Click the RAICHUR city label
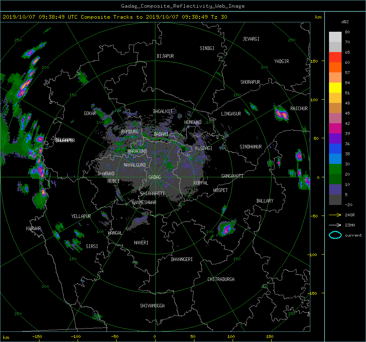This screenshot has width=366, height=342. pyautogui.click(x=299, y=109)
